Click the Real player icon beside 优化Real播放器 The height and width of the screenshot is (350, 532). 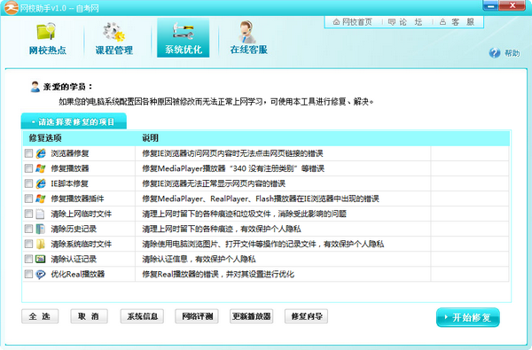[41, 275]
